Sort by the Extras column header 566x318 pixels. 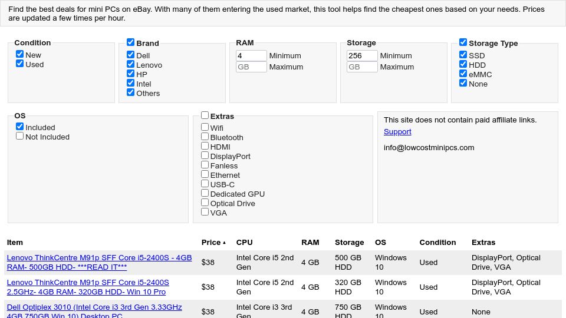[483, 242]
